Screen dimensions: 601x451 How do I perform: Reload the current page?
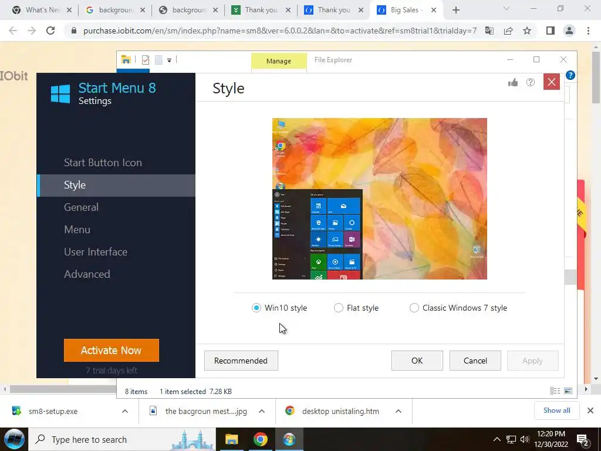50,31
